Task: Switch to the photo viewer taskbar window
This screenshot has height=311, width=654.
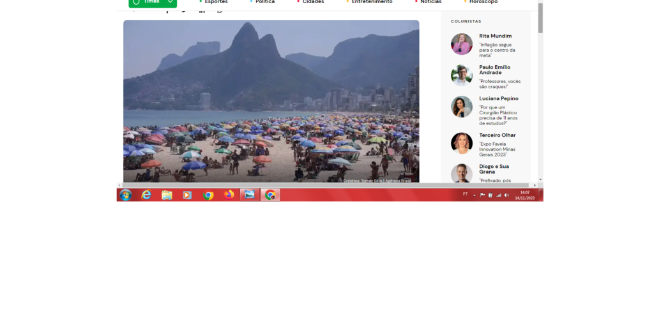Action: pos(250,195)
